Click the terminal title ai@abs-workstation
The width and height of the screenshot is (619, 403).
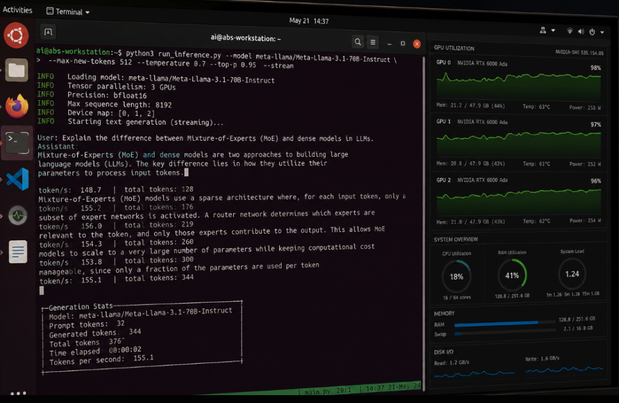pos(245,38)
